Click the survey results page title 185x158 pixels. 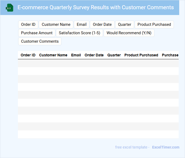pyautogui.click(x=96, y=7)
